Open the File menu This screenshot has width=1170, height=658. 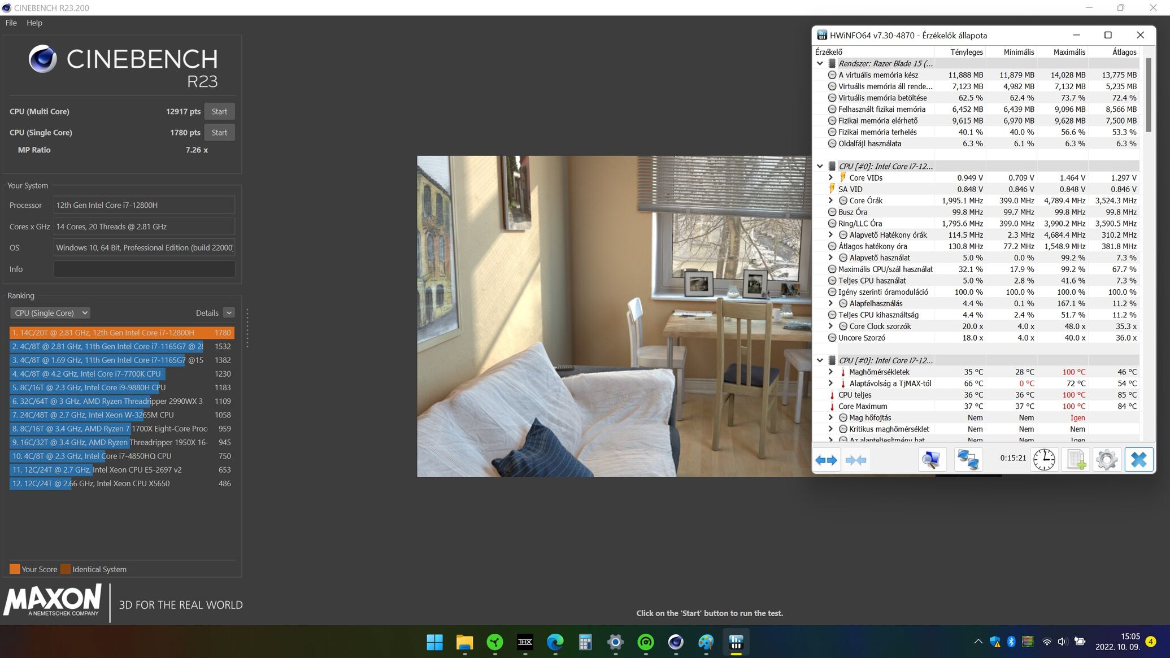(x=11, y=23)
